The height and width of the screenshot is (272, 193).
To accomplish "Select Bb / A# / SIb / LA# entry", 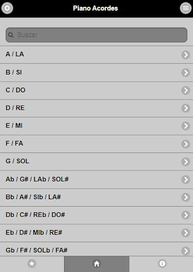I will point(96,198).
